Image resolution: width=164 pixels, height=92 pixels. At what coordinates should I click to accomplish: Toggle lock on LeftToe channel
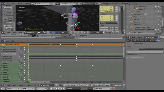(25, 72)
